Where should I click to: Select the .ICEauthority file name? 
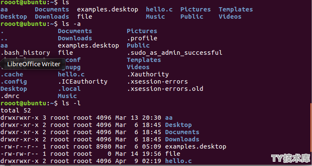pos(83,82)
